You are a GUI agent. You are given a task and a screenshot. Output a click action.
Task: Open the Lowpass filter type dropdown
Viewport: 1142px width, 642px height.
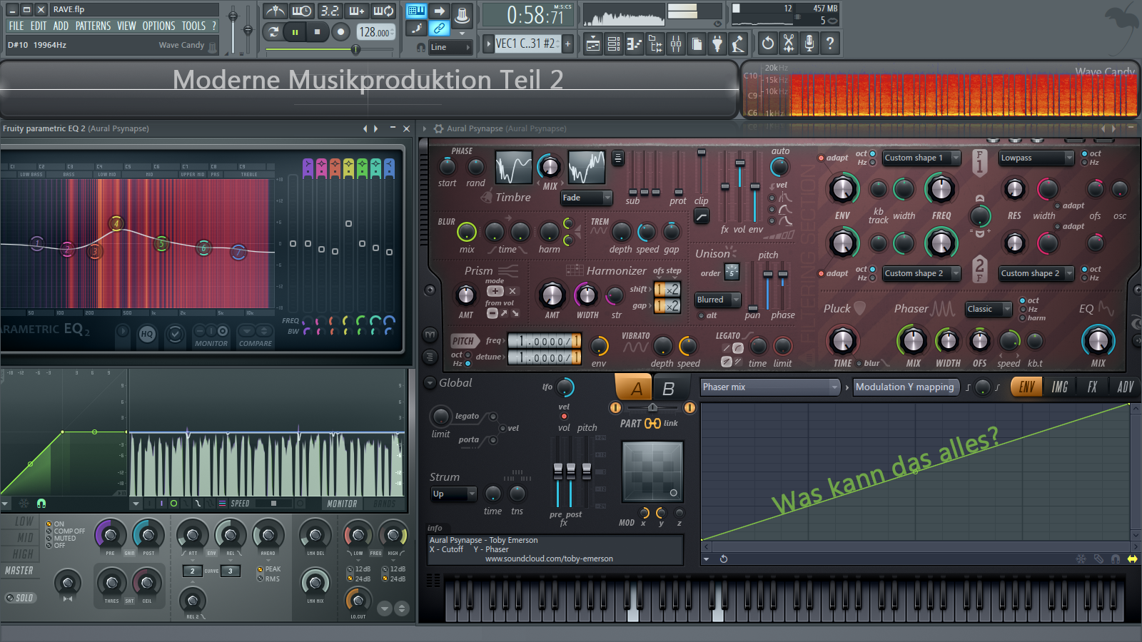click(x=1036, y=158)
